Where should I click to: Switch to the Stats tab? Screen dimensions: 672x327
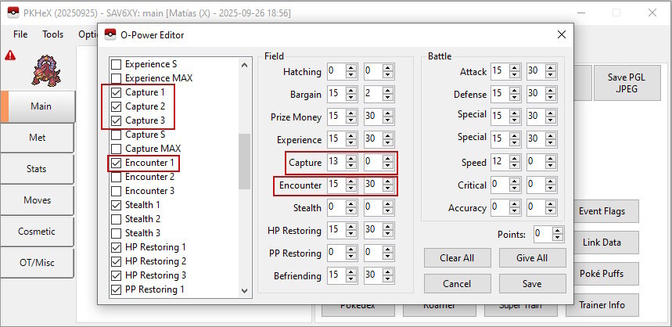pos(38,169)
